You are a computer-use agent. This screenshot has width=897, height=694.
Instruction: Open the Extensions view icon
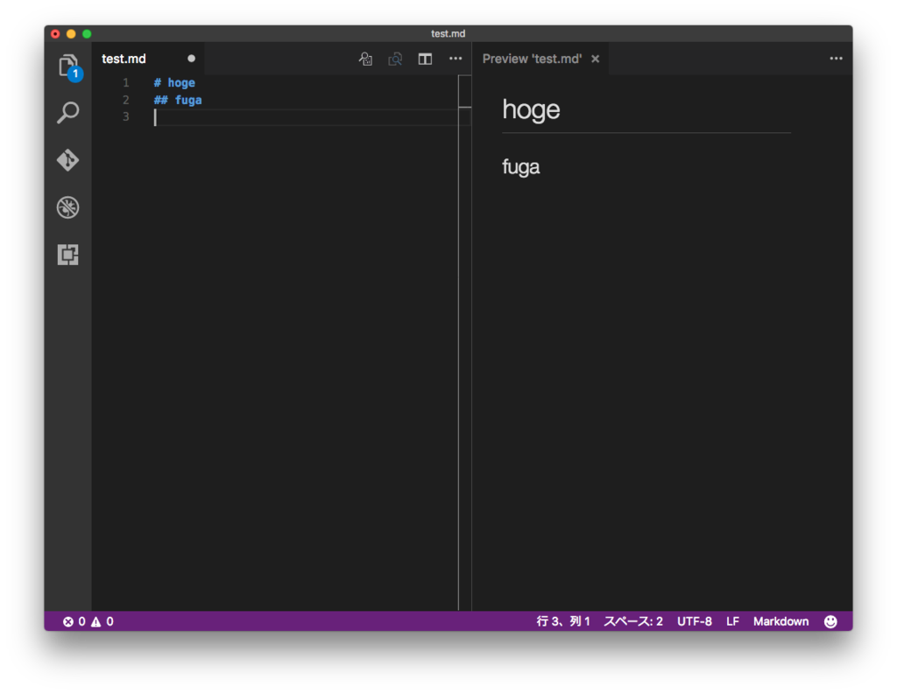pos(68,255)
